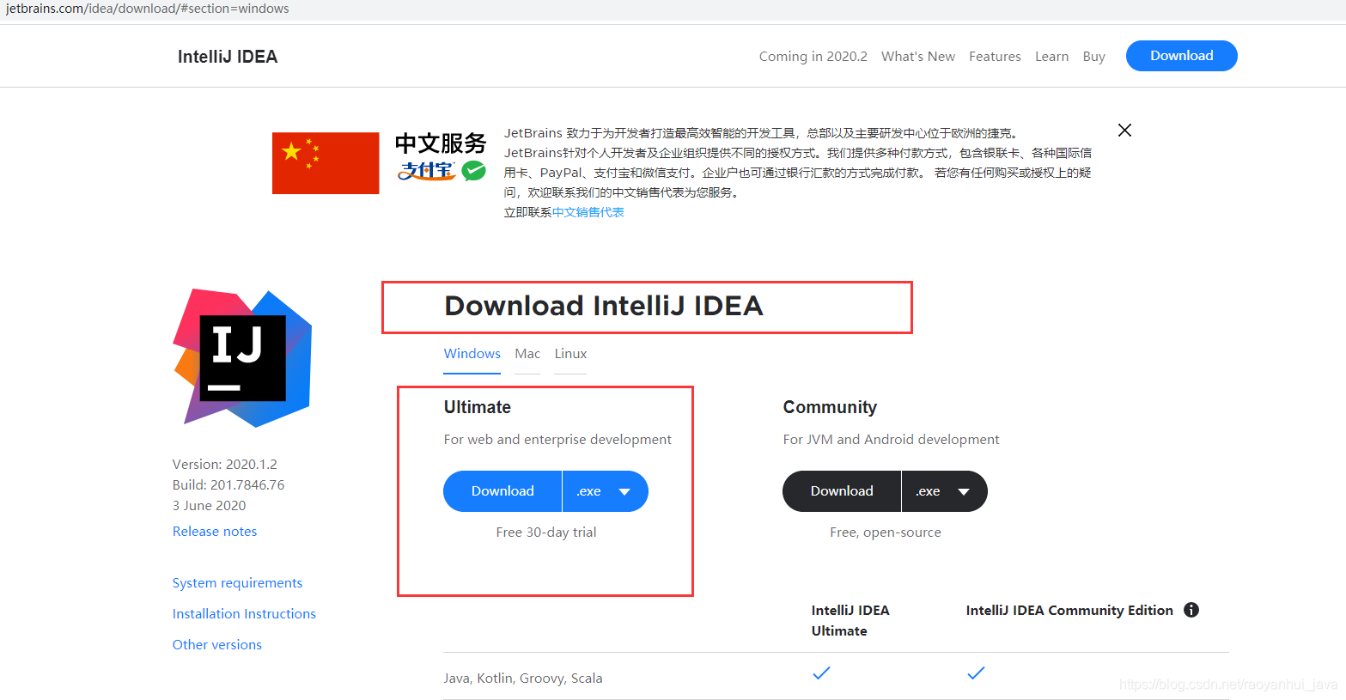The height and width of the screenshot is (700, 1346).
Task: Click '3 June 2020' date text
Action: tap(210, 506)
